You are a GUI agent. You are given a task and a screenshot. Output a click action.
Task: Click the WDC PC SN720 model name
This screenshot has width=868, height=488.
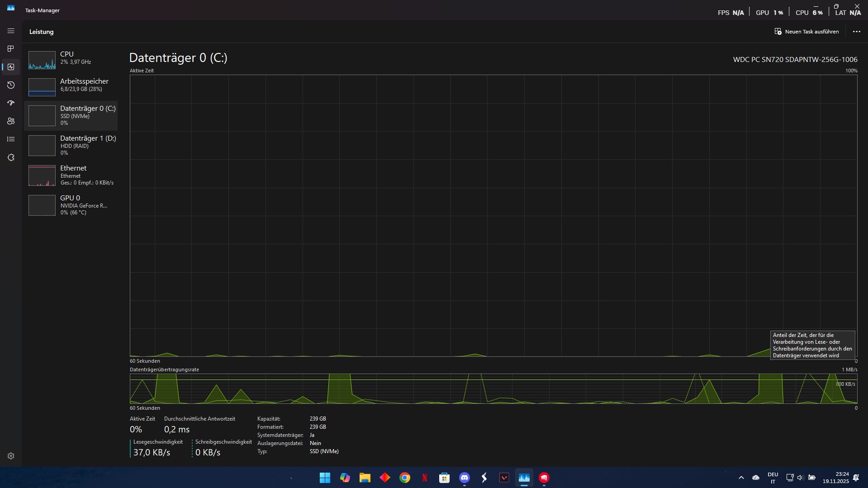pos(795,60)
